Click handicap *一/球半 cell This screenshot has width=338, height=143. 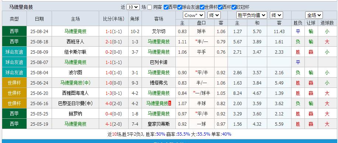(201, 93)
